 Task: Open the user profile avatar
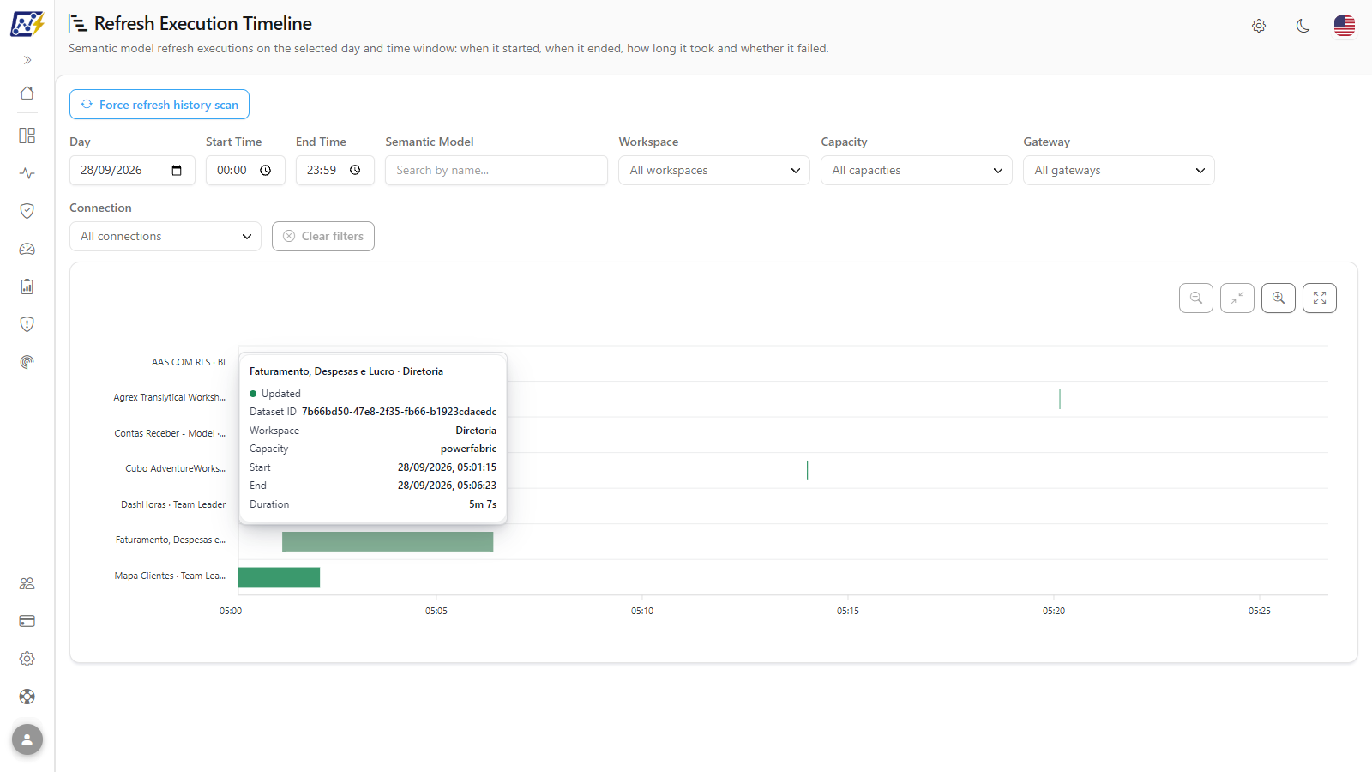(27, 739)
